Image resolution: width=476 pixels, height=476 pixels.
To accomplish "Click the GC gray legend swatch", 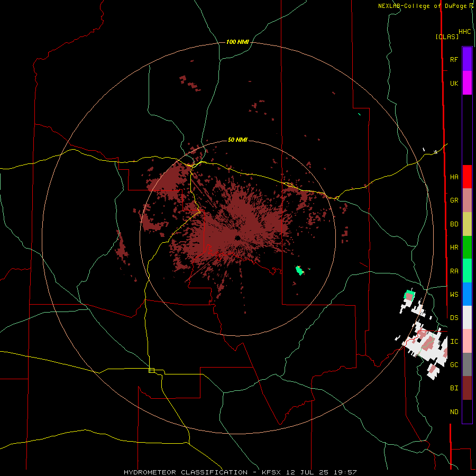I will (467, 364).
